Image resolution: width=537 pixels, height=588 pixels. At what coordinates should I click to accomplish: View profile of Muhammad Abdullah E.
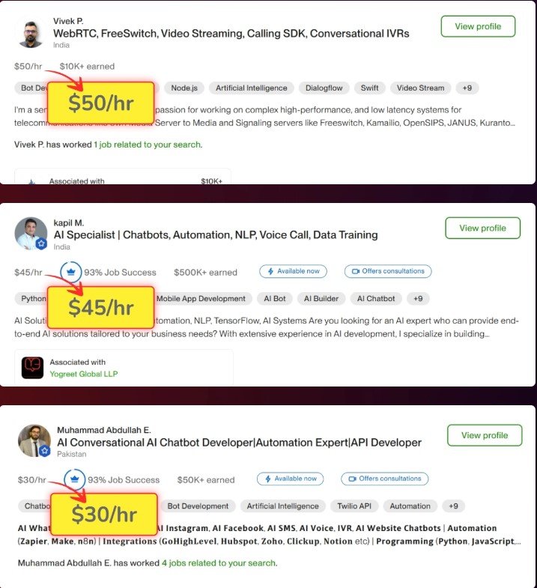(484, 435)
